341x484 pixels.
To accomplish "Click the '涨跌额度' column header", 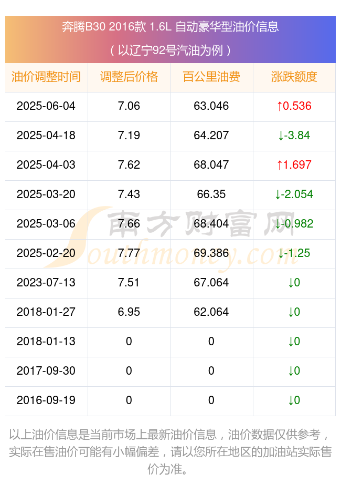I will 294,77.
